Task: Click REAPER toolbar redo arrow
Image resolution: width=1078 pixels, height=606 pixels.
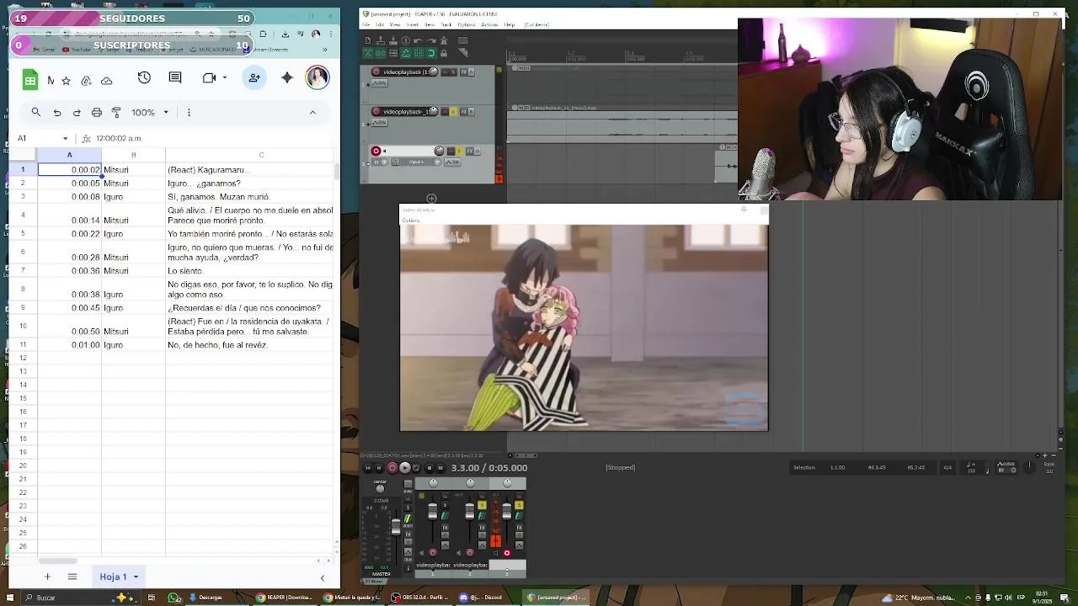Action: coord(431,40)
